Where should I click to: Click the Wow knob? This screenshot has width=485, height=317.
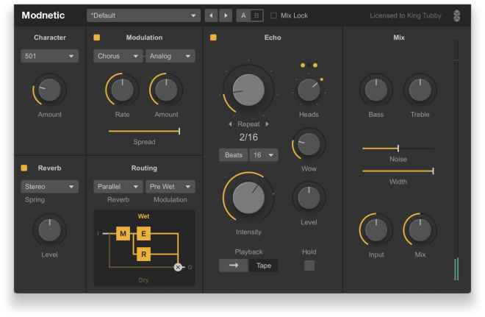(309, 144)
